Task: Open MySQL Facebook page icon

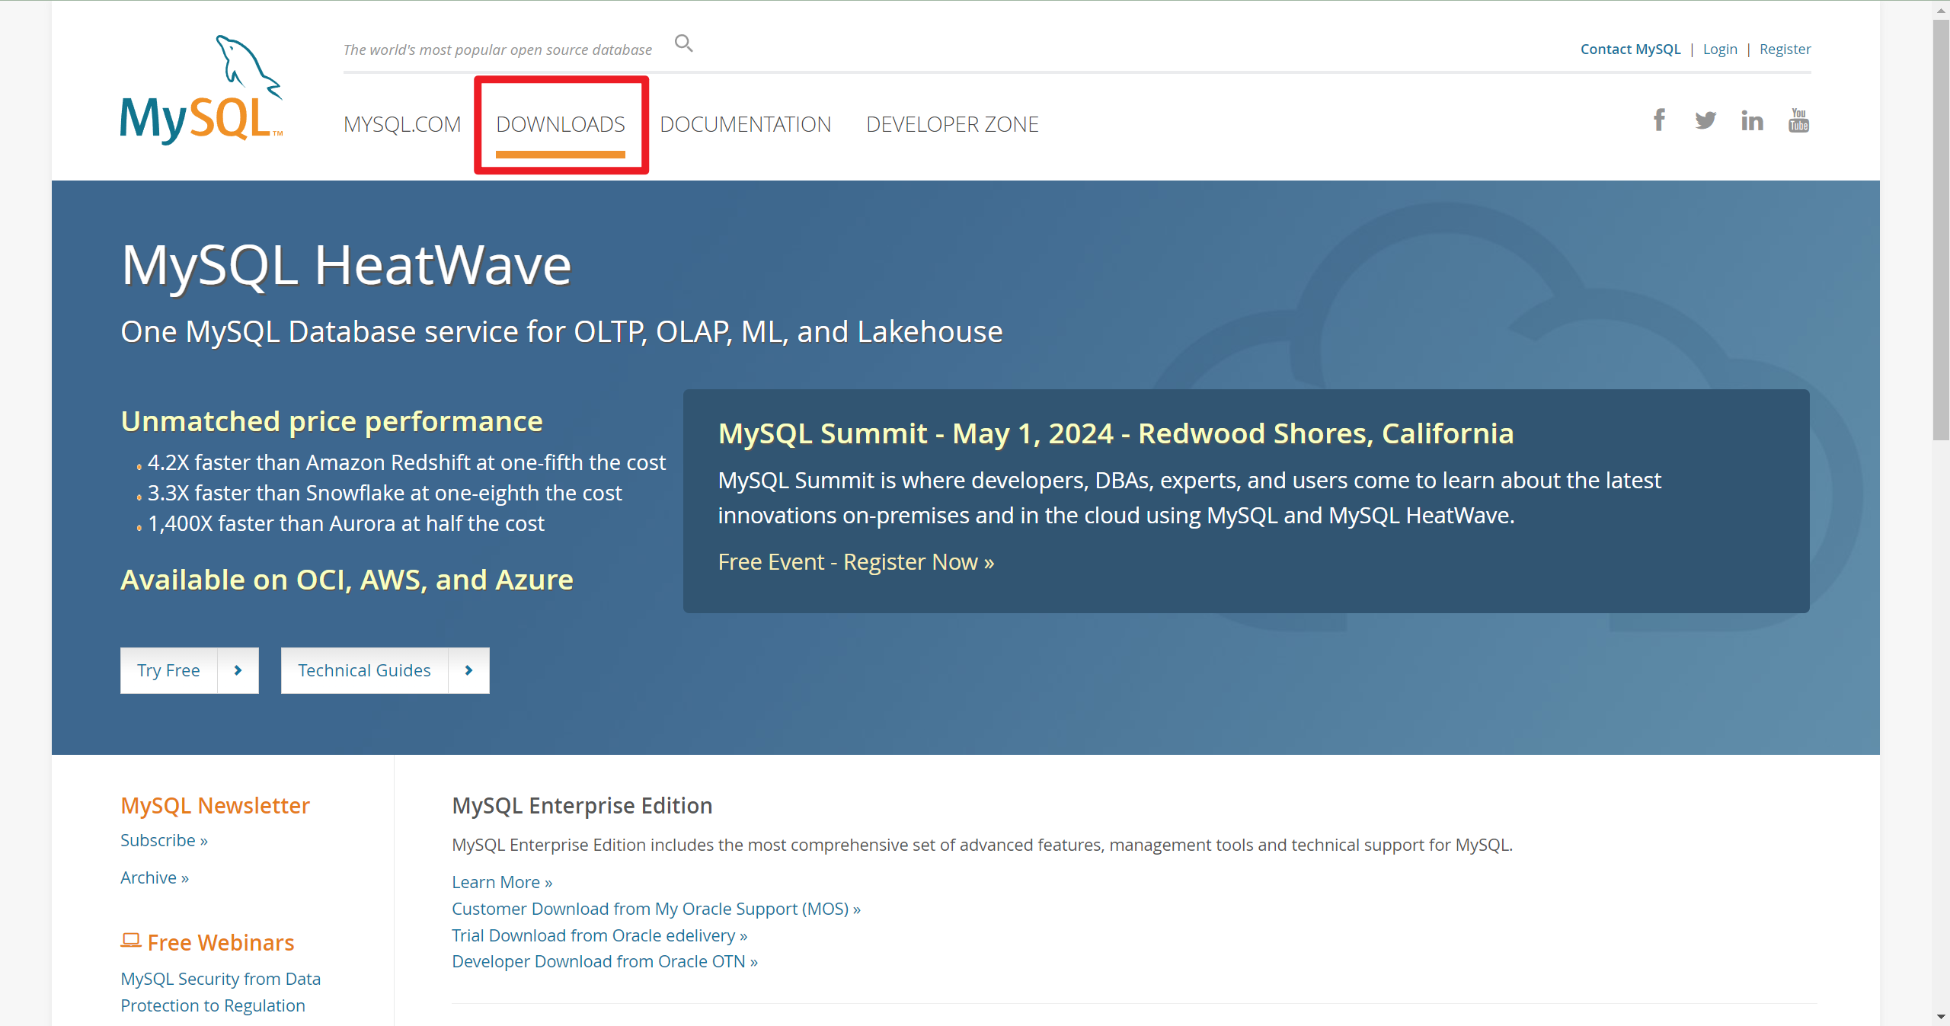Action: [x=1659, y=120]
